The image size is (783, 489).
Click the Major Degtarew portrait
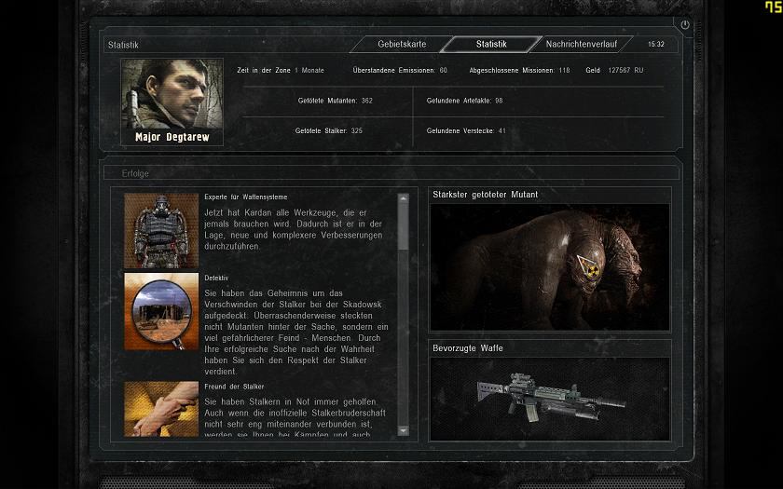click(x=172, y=94)
